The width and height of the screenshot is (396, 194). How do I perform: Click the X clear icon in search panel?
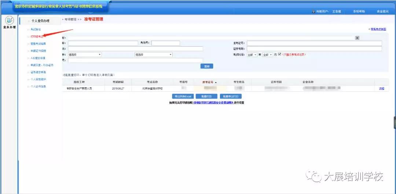(357, 38)
